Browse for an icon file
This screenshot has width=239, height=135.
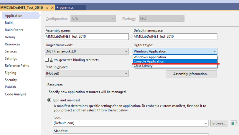pos(219,123)
